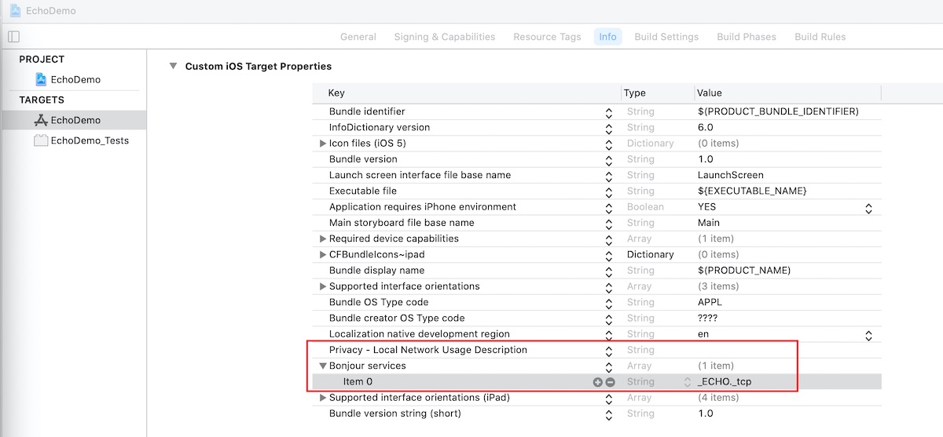Screen dimensions: 943x437
Task: Select the Privacy - Local Network Usage Description row
Action: (428, 350)
